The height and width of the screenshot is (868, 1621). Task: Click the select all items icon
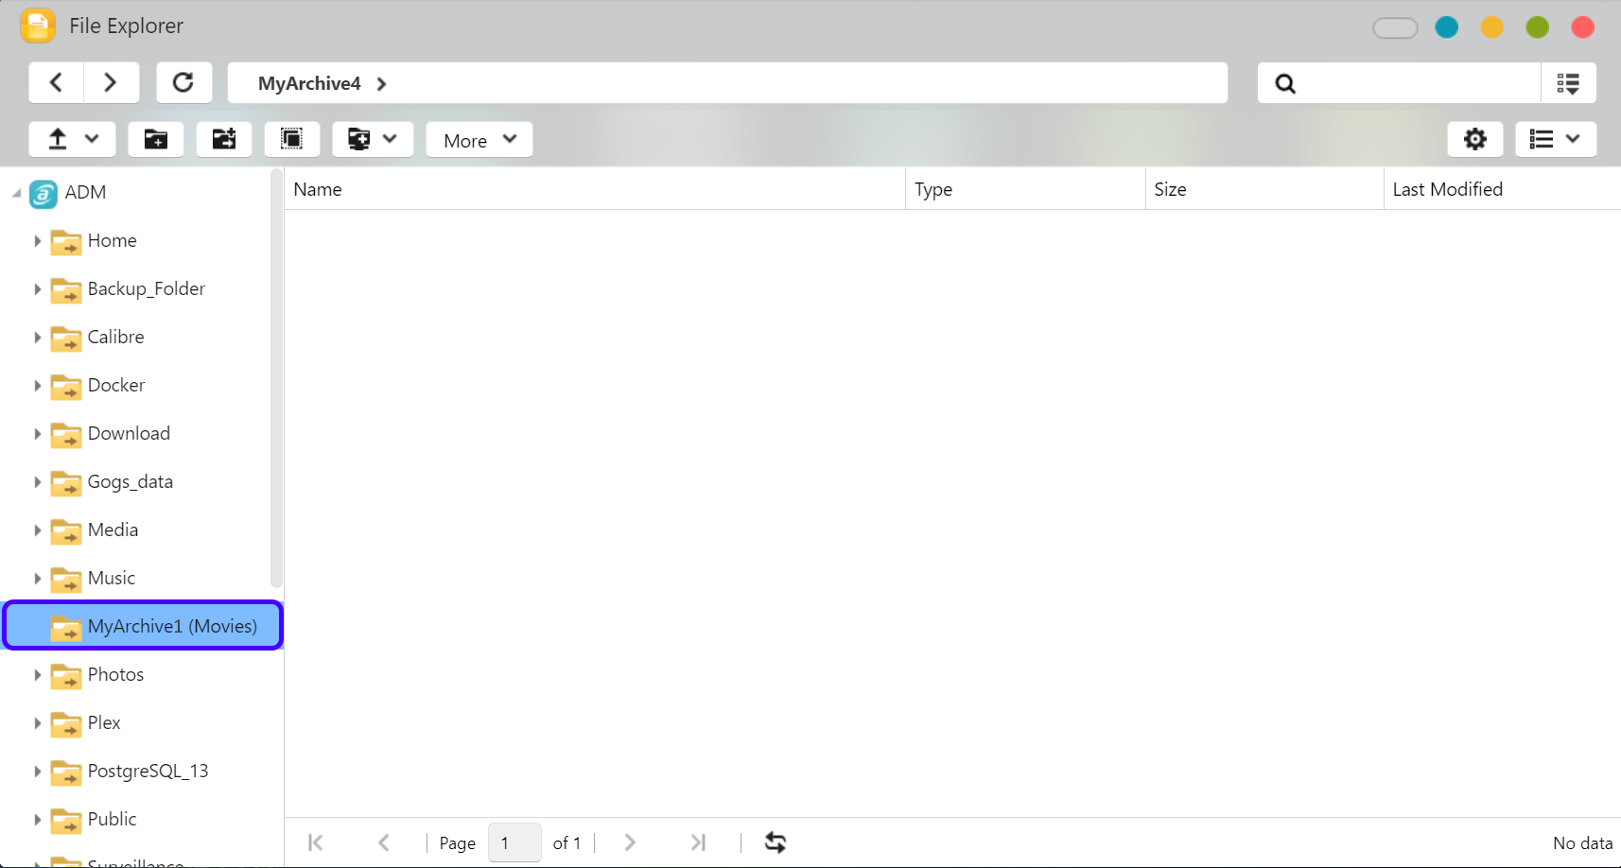click(x=292, y=140)
